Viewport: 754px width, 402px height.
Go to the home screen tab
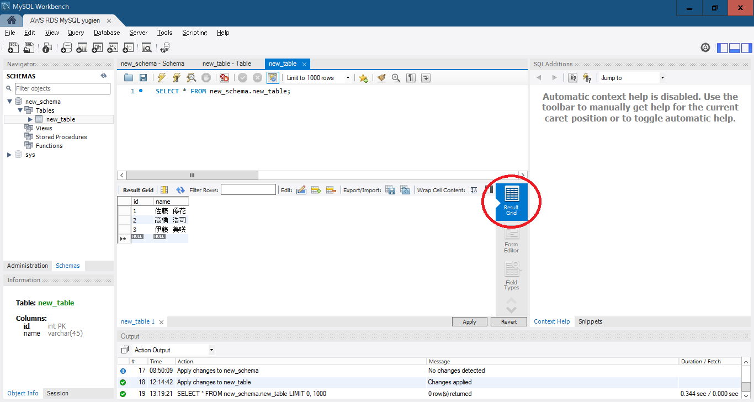11,20
